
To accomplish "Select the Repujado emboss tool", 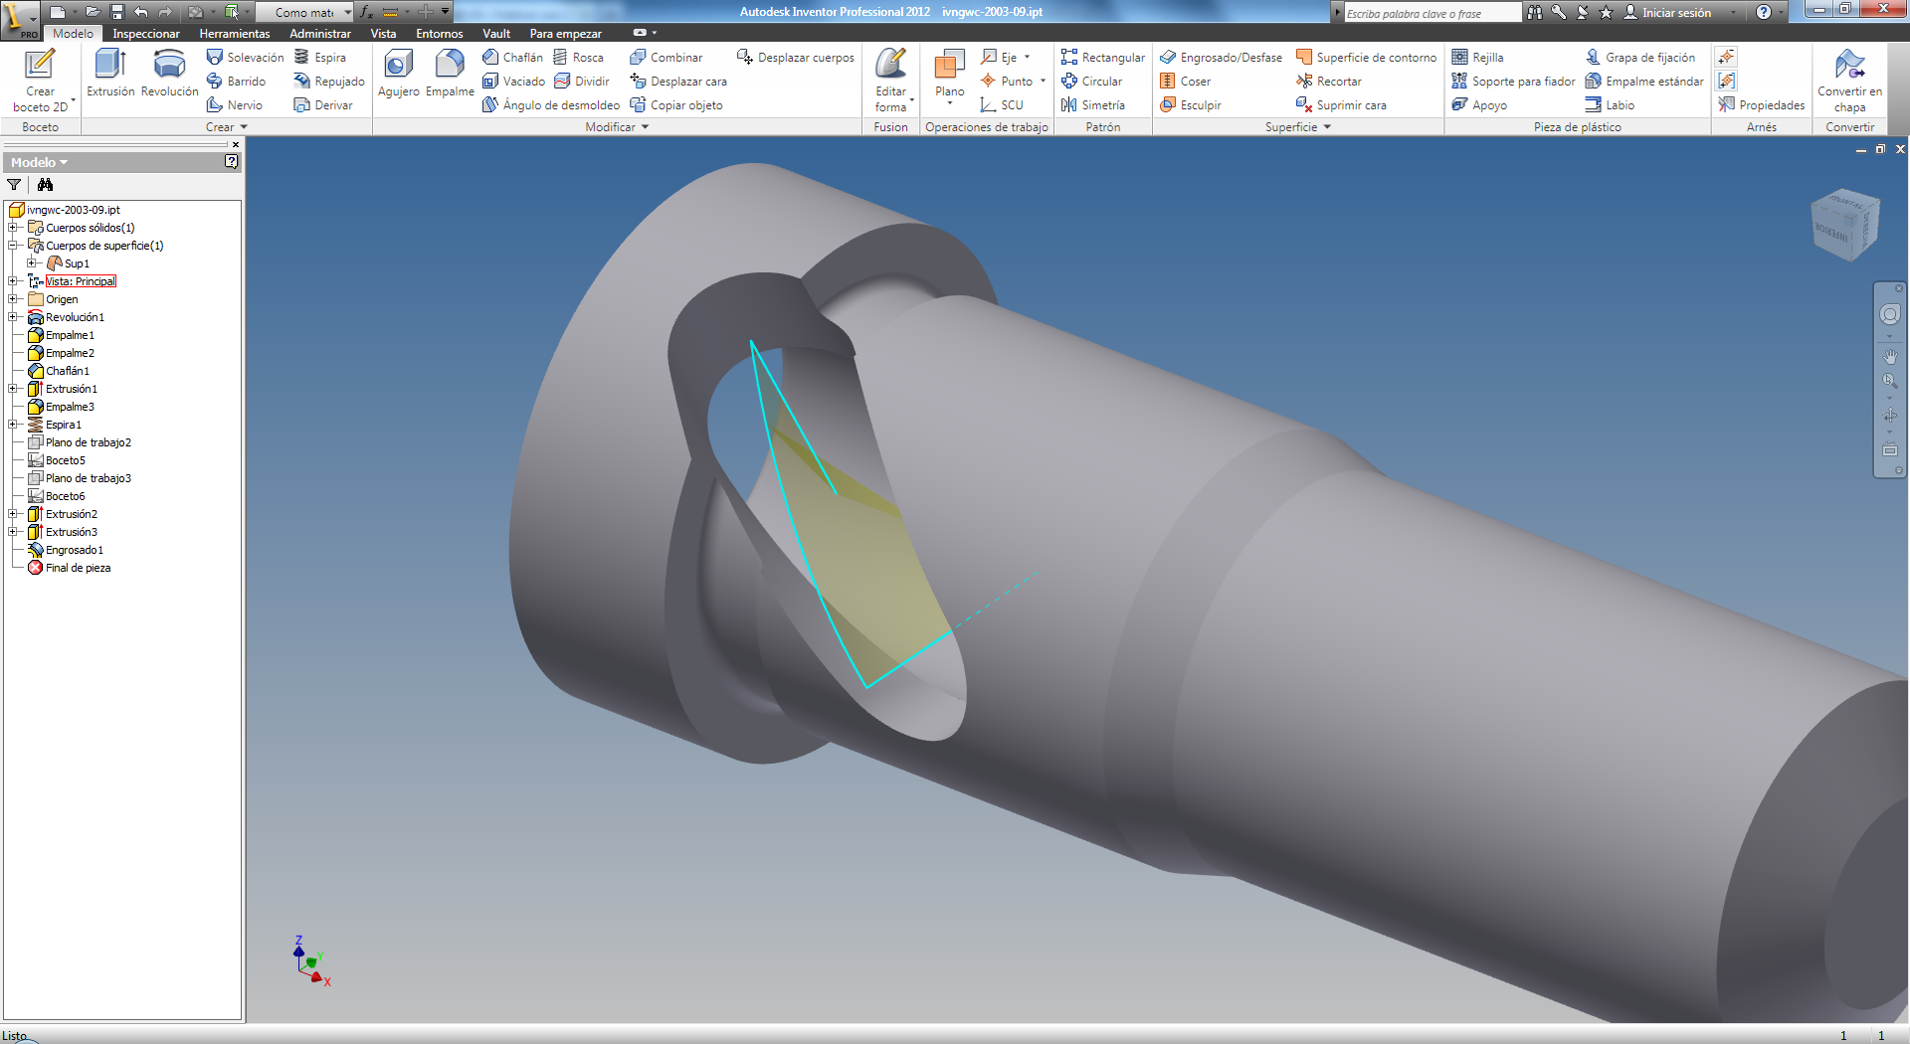I will pyautogui.click(x=329, y=81).
